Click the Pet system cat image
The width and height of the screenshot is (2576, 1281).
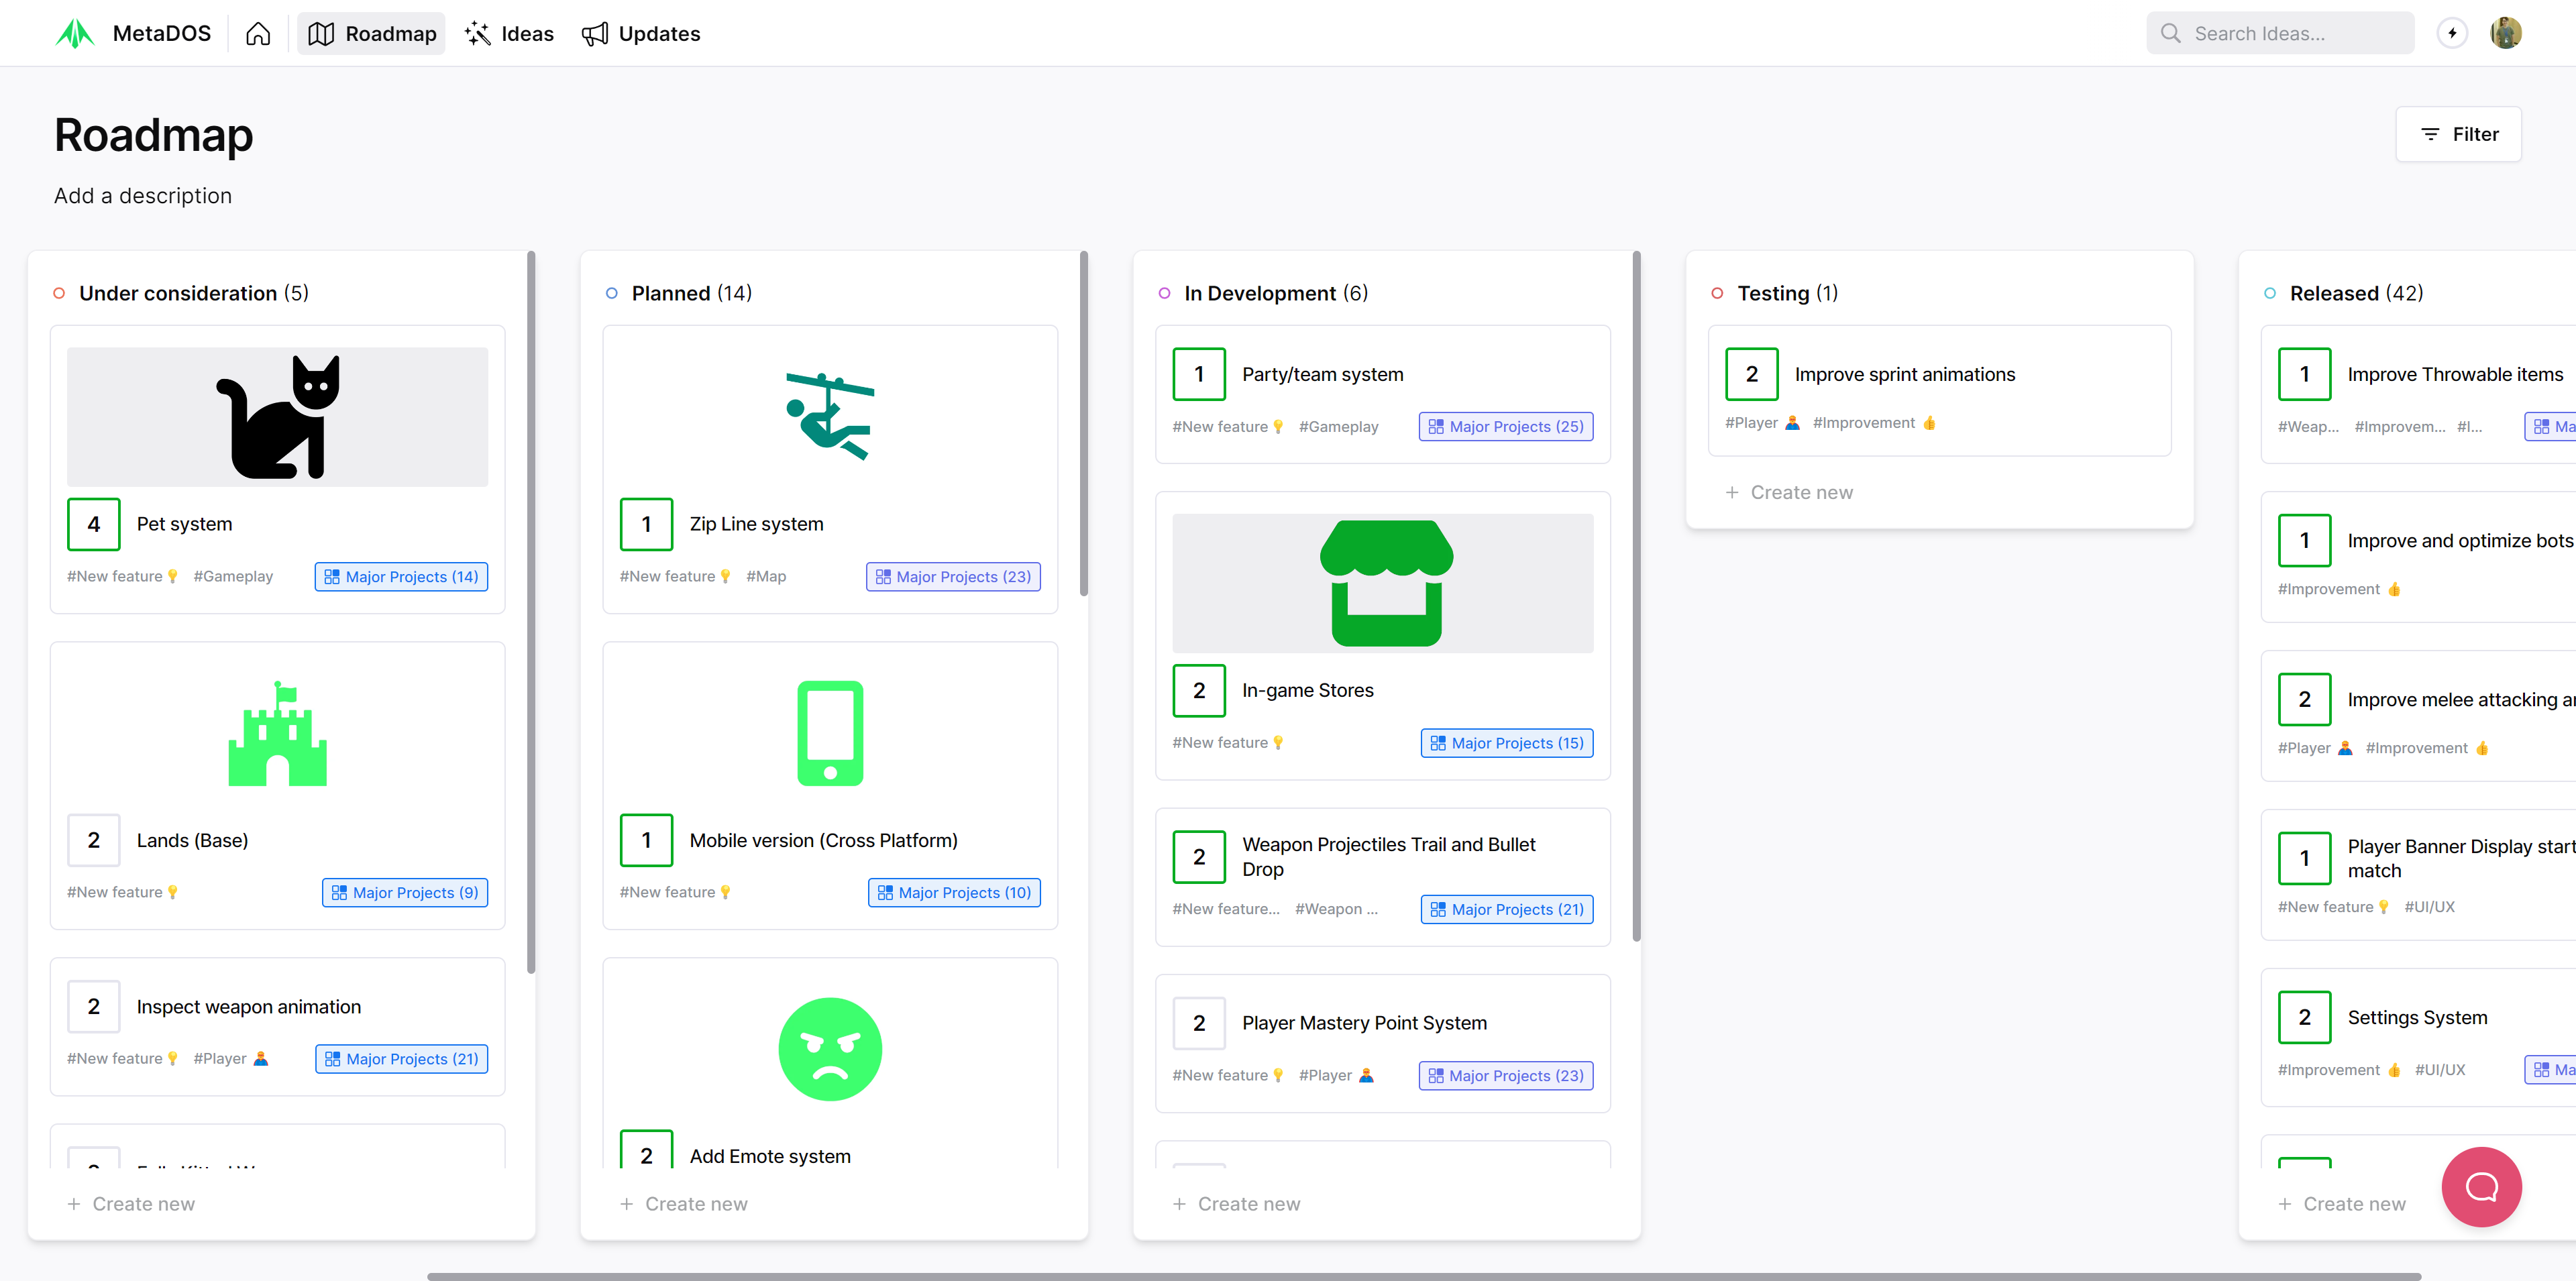pos(278,417)
